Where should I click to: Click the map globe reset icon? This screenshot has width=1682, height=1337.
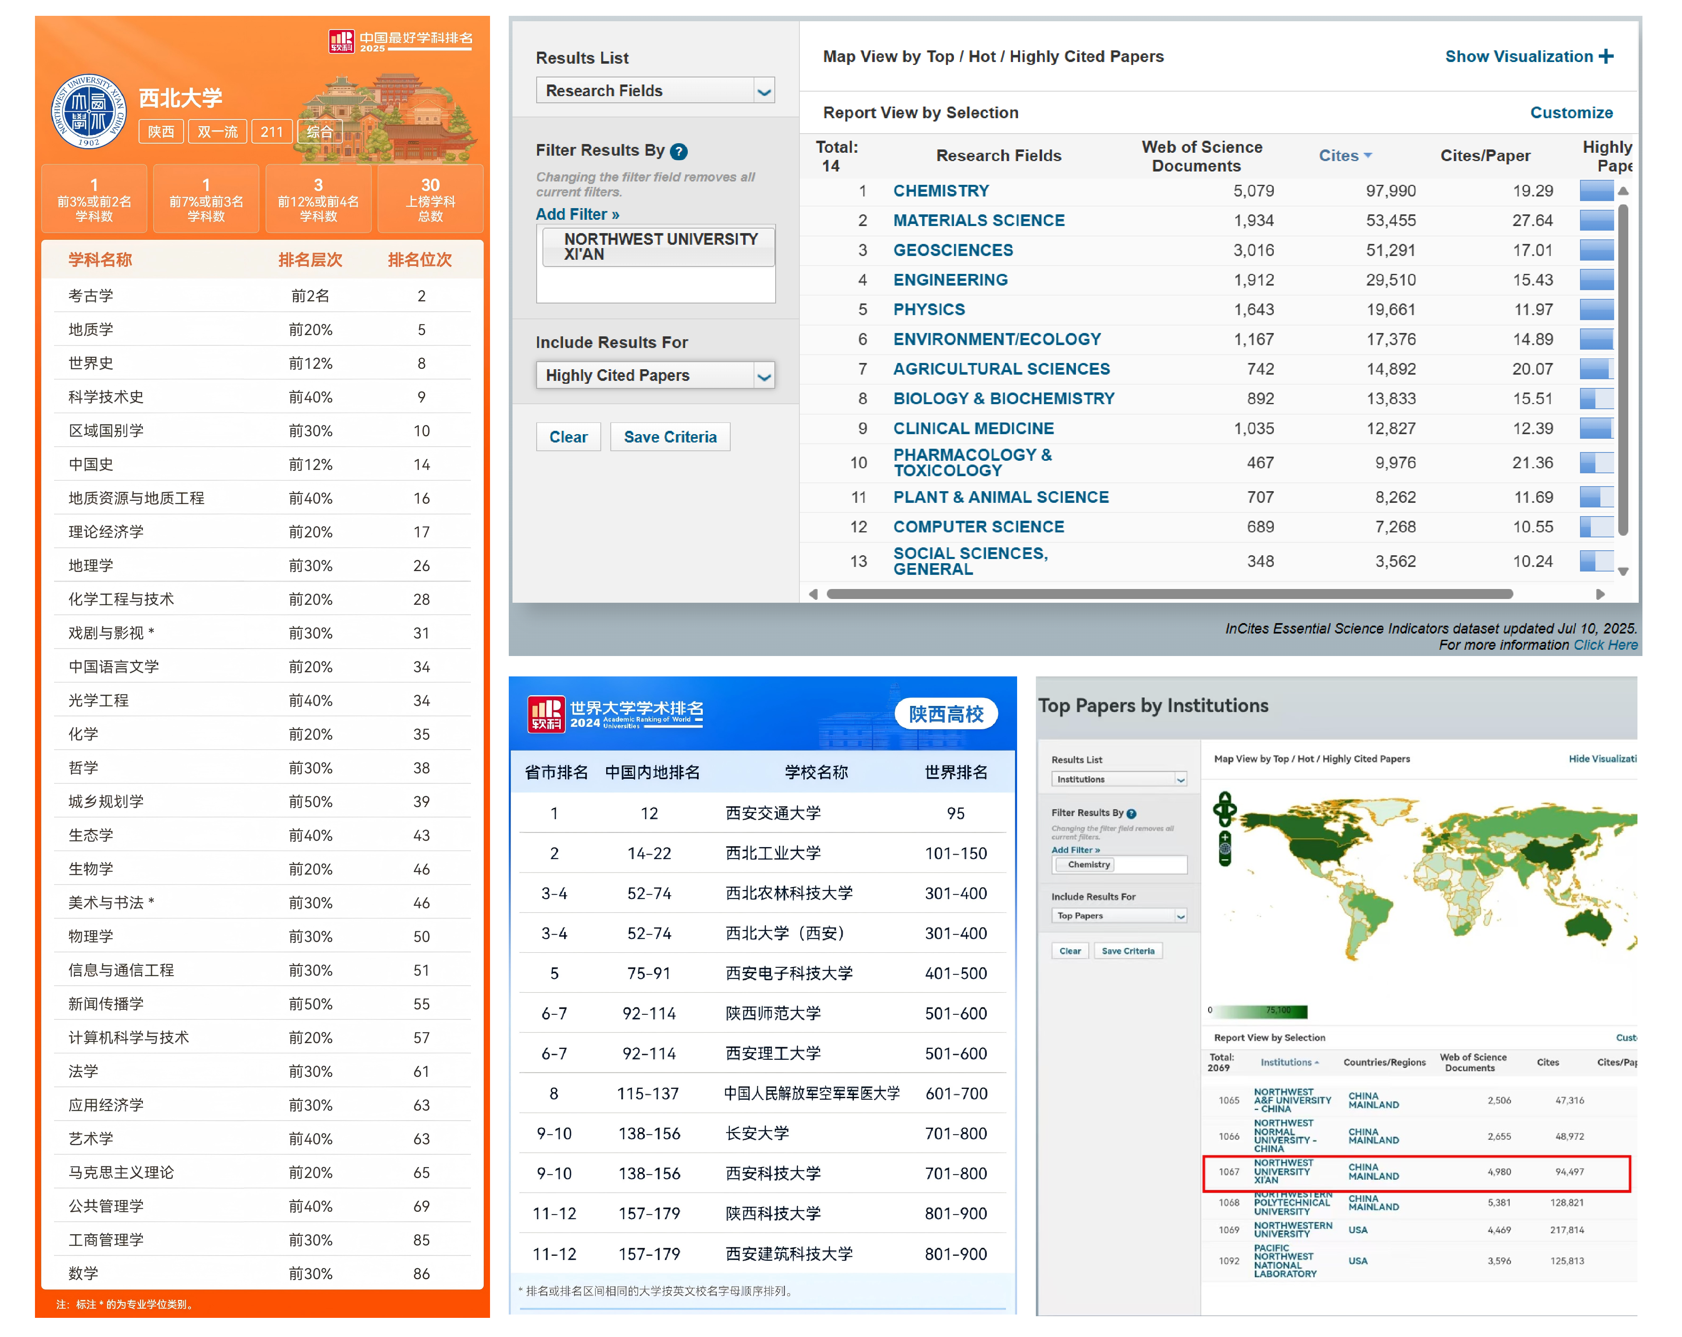point(1225,849)
